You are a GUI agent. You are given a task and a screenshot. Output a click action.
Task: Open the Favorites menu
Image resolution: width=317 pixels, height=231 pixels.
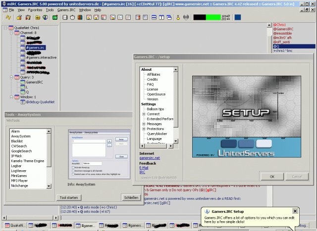[35, 10]
